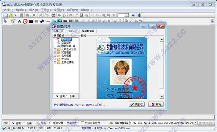Click the second magnifier zoom icon
Screen dimensions: 217x132
(x=109, y=15)
